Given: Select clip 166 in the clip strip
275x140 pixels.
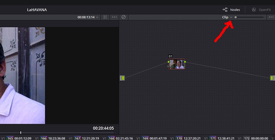Looking at the screenshot, I should pyautogui.click(x=44, y=138).
